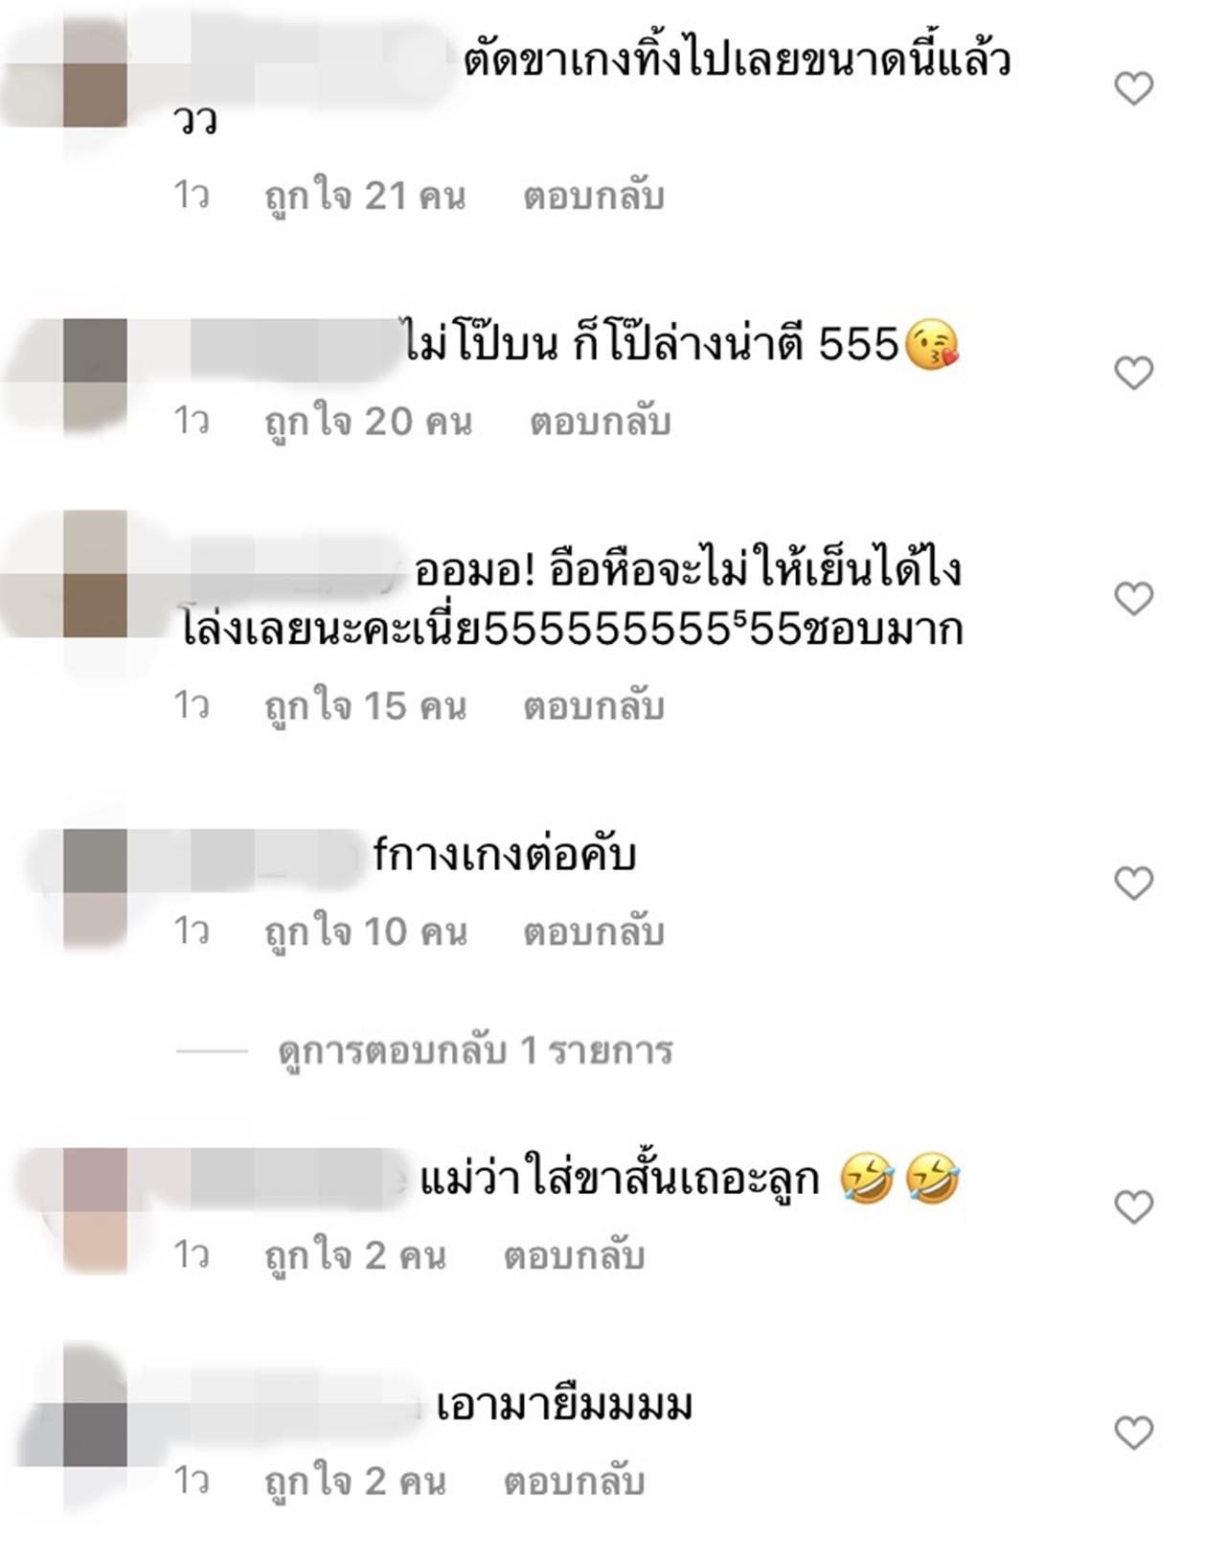1226x1562 pixels.
Task: Reply to the comment with 15 likes
Action: 594,706
